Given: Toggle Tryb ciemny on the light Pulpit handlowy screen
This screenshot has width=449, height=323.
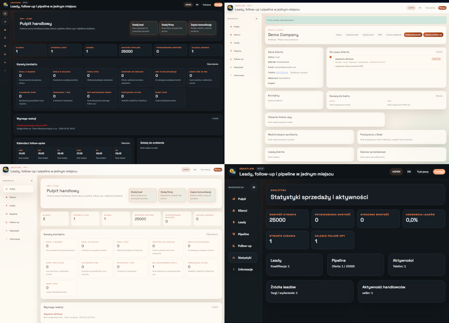Looking at the screenshot, I should click(x=206, y=170).
